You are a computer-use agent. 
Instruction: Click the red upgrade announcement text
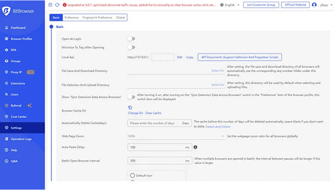click(141, 5)
